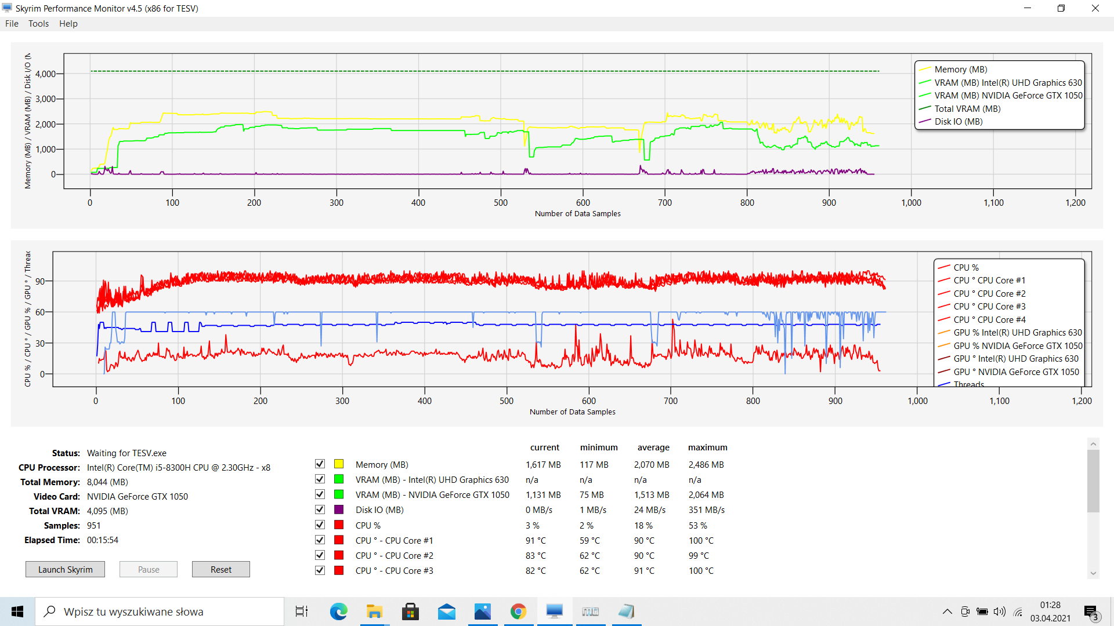Screen dimensions: 1114x626
Task: Select Skyrim Performance Monitor monitor icon on taskbar
Action: [x=554, y=612]
